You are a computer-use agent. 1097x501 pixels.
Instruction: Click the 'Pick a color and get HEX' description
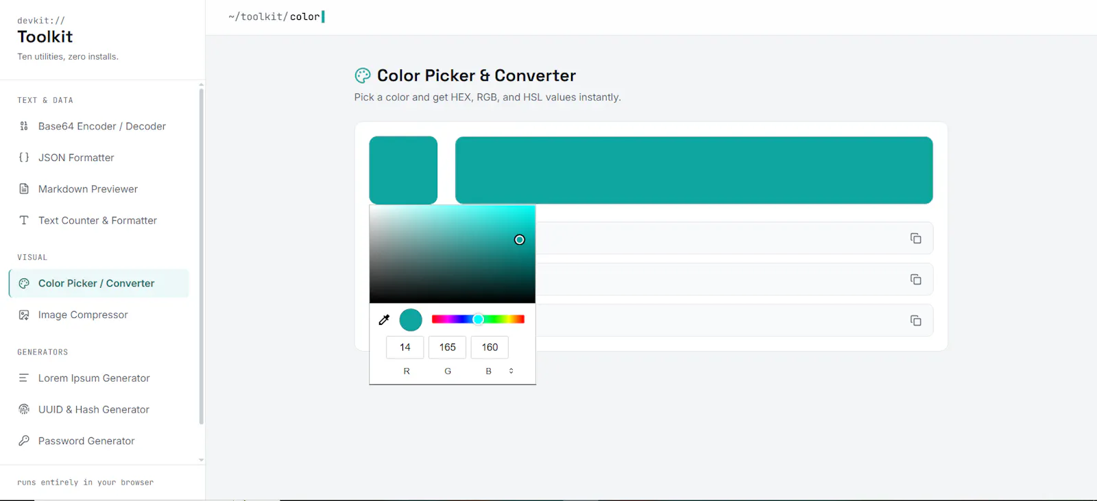pos(487,97)
